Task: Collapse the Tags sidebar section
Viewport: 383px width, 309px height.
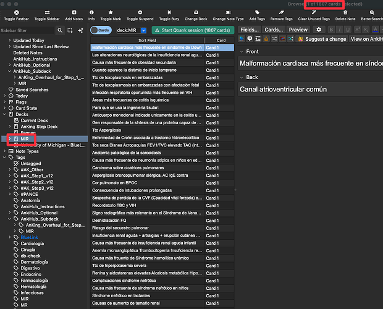Action: click(4, 158)
